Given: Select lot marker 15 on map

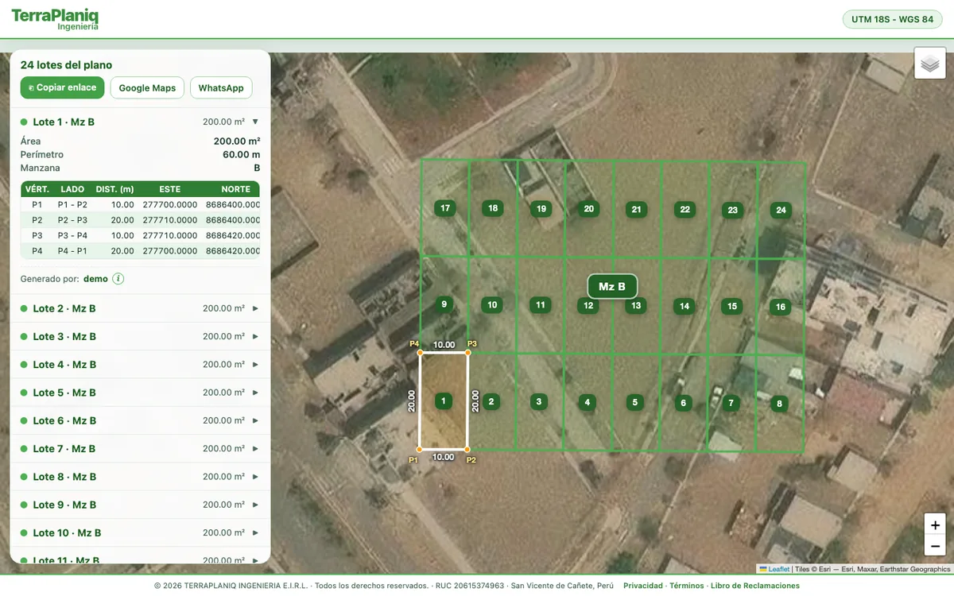Looking at the screenshot, I should pyautogui.click(x=732, y=306).
